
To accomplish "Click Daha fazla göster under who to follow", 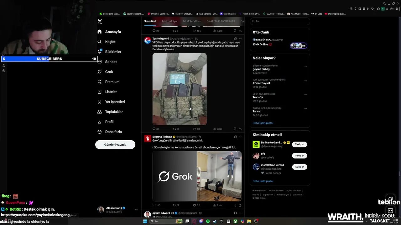I will [x=263, y=181].
